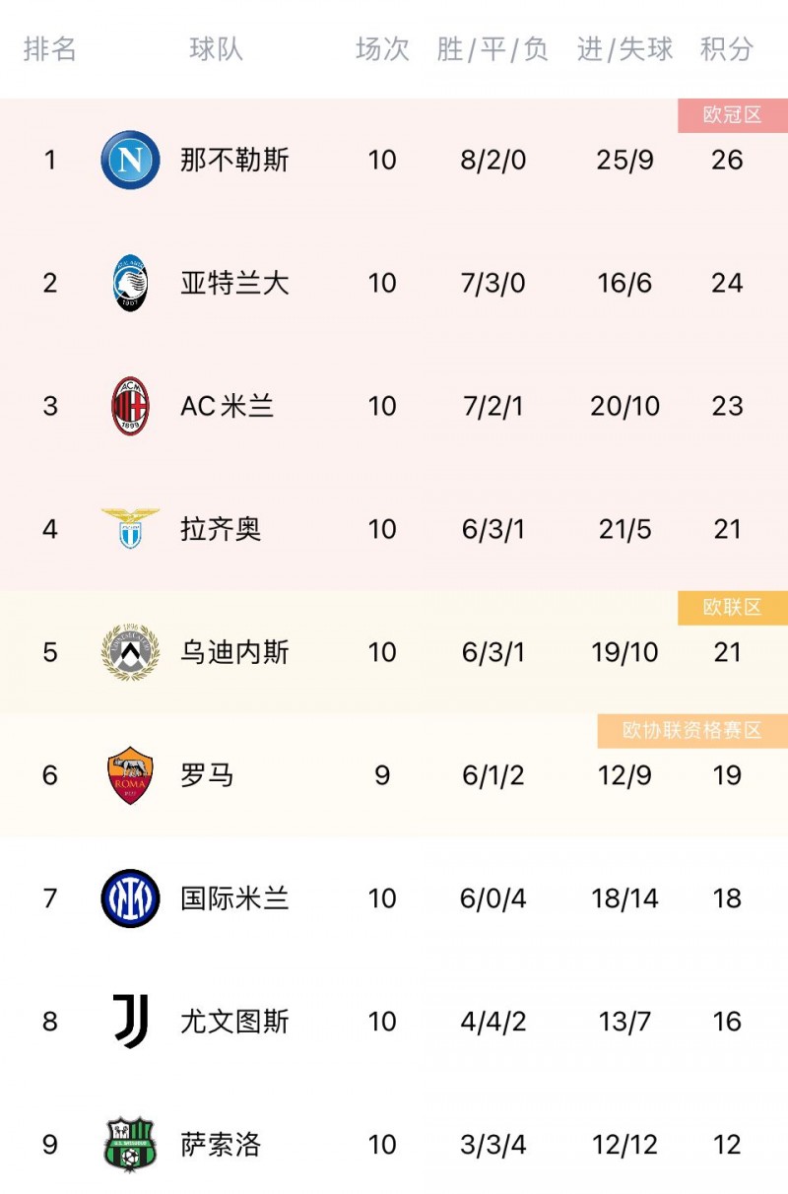Select the 排名 ranking column header

coord(50,49)
